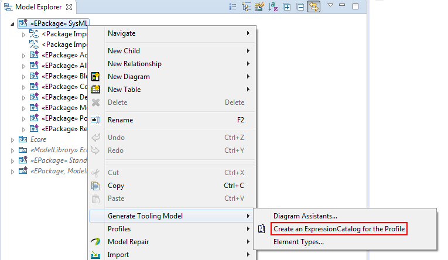Select the «EPackage» Co tree item

pos(59,87)
